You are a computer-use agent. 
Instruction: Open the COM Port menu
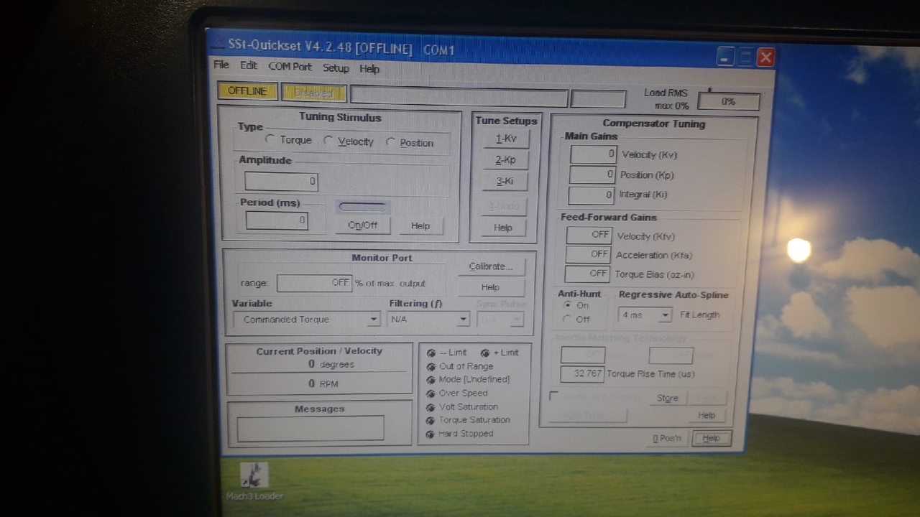coord(290,66)
